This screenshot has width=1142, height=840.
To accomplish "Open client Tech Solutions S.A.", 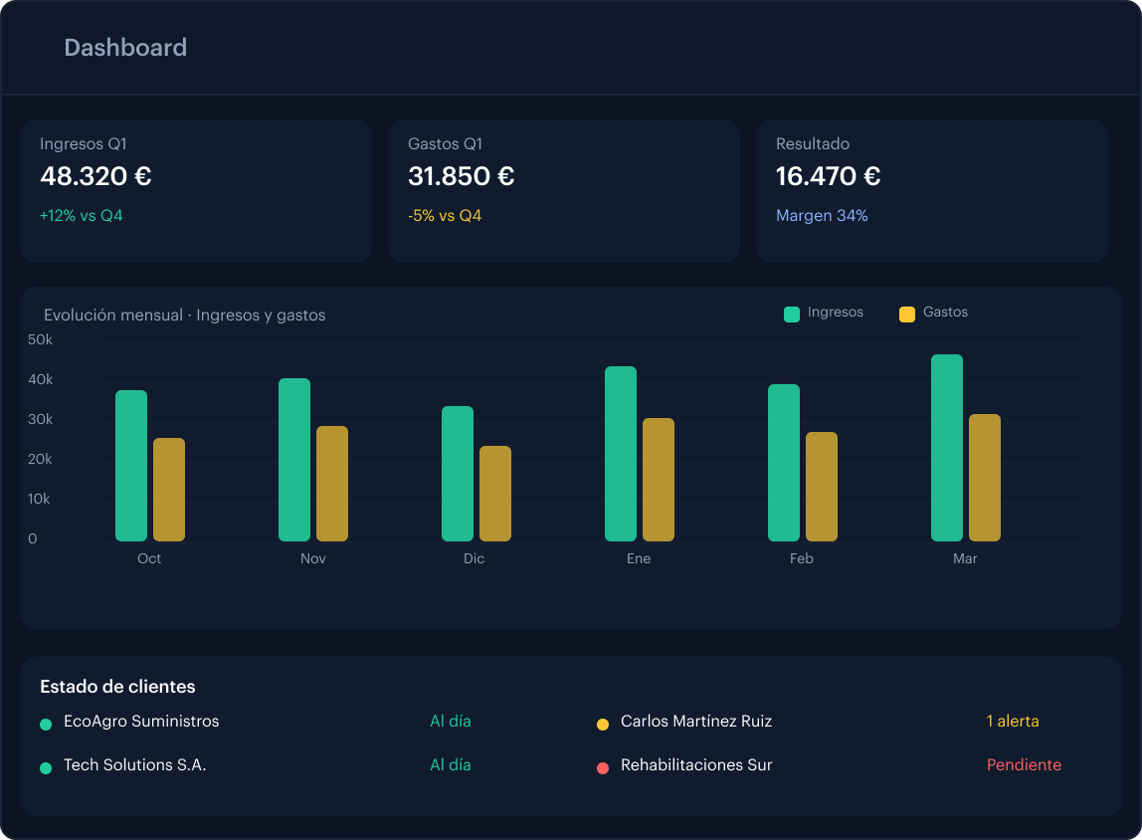I will [x=134, y=765].
